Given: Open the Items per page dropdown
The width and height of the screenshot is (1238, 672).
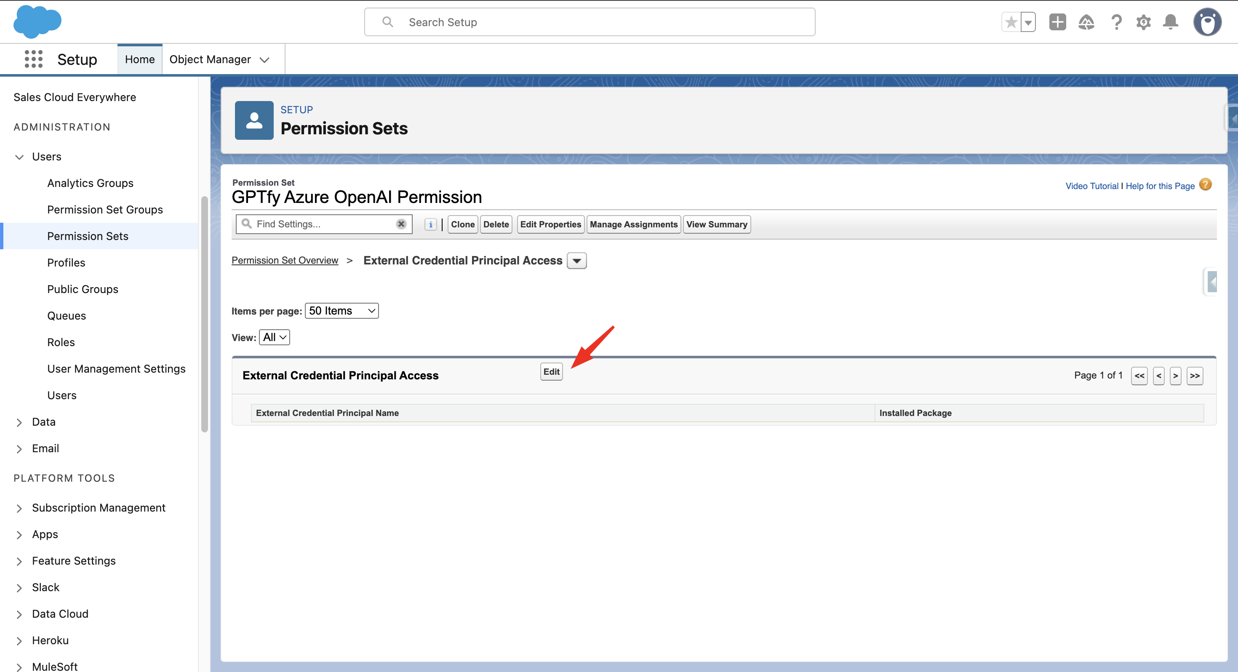Looking at the screenshot, I should point(342,310).
